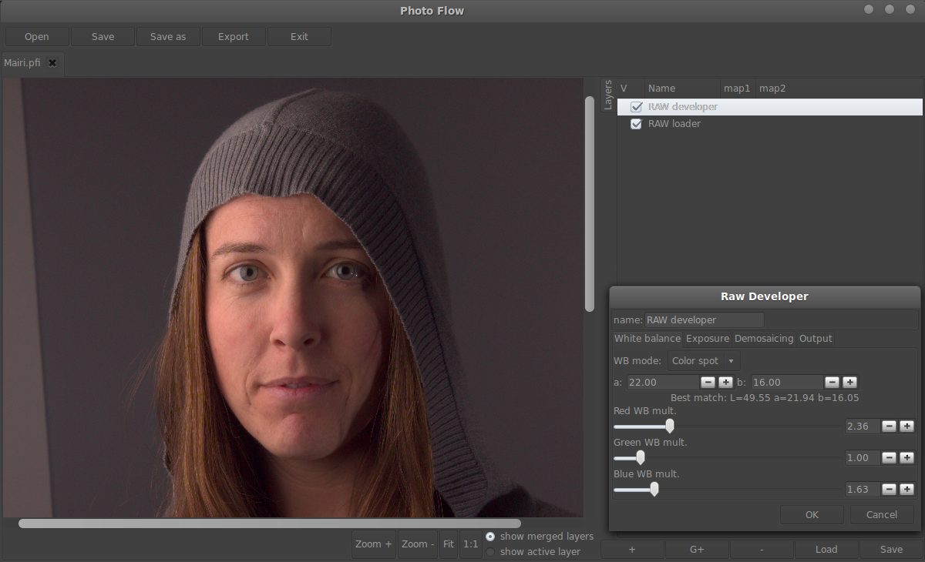Open the Demosaicing tab
The image size is (925, 562).
pos(763,339)
